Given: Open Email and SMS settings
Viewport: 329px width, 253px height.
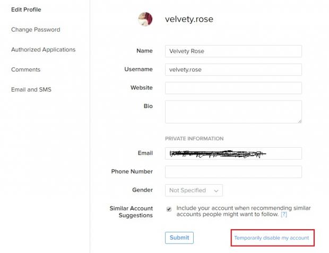Looking at the screenshot, I should pyautogui.click(x=31, y=90).
